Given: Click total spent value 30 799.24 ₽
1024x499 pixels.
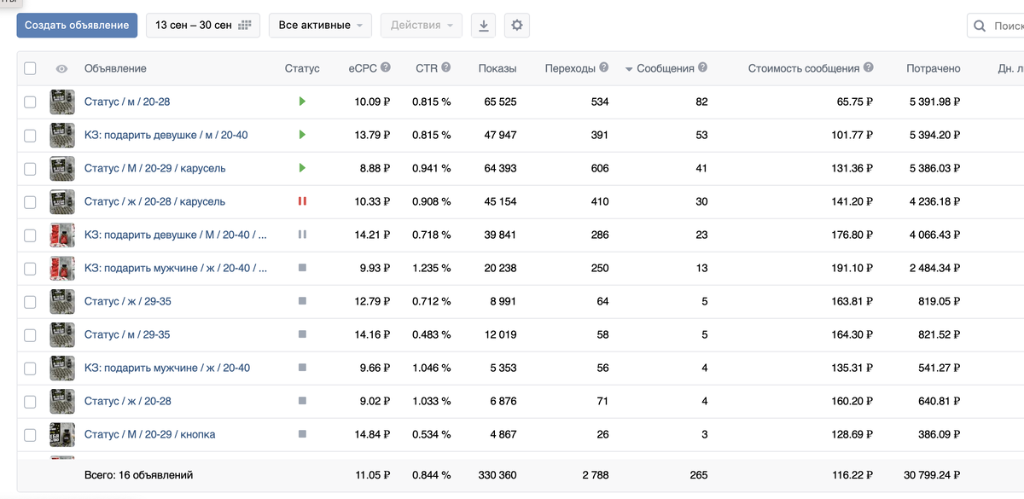Looking at the screenshot, I should pos(932,474).
